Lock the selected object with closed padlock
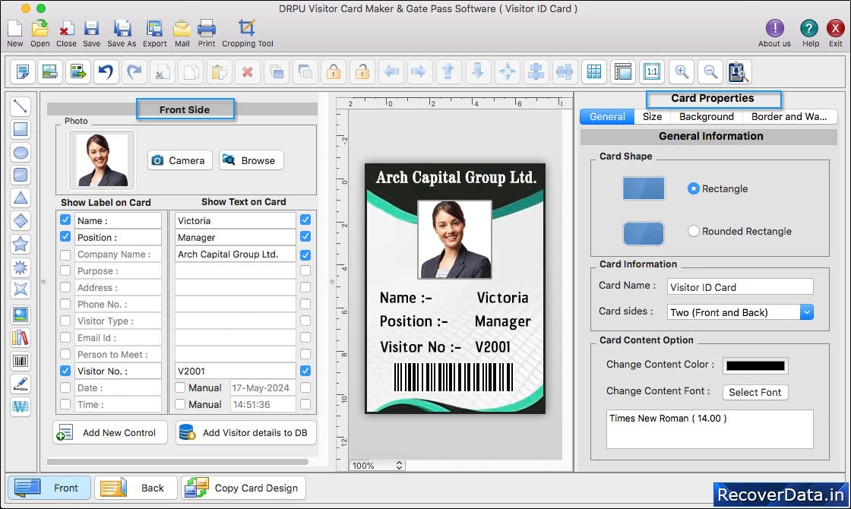The image size is (851, 509). click(334, 71)
